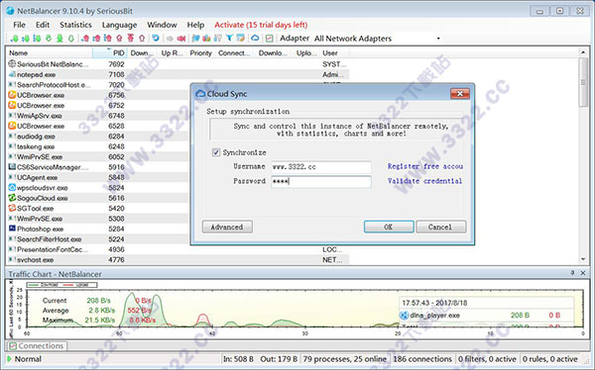The width and height of the screenshot is (595, 370).
Task: Click the colored bar chart toolbar icon
Action: pyautogui.click(x=206, y=39)
